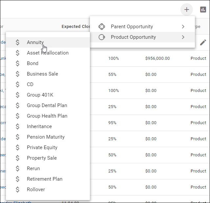Screen dimensions: 210x203
Task: Click the plus add opportunity button
Action: click(x=187, y=10)
